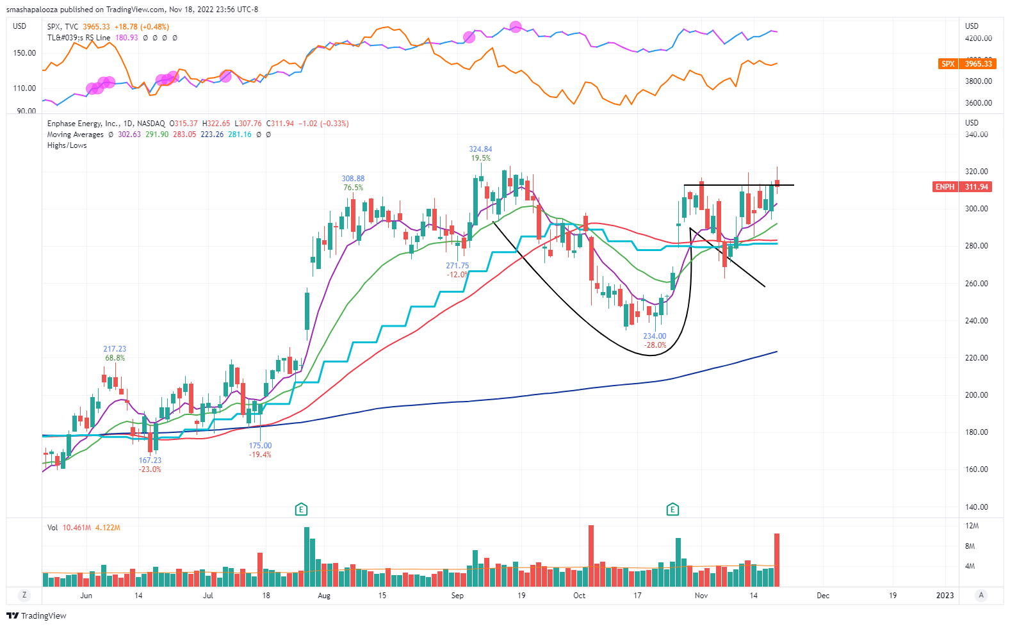Click the 4200.00 level on SPX axis

pyautogui.click(x=979, y=38)
